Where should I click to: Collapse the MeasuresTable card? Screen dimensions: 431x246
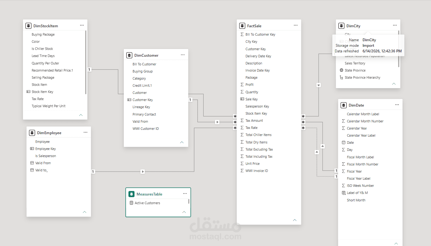[184, 212]
